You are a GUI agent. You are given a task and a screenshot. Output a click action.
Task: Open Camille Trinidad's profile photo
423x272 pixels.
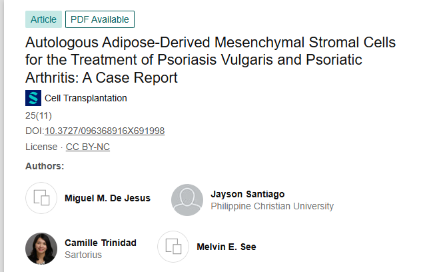41,248
